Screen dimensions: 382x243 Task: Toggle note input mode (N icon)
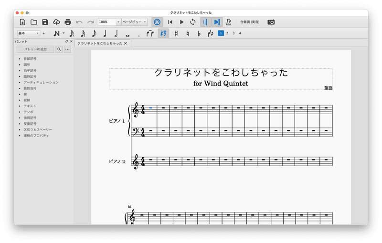coord(56,33)
